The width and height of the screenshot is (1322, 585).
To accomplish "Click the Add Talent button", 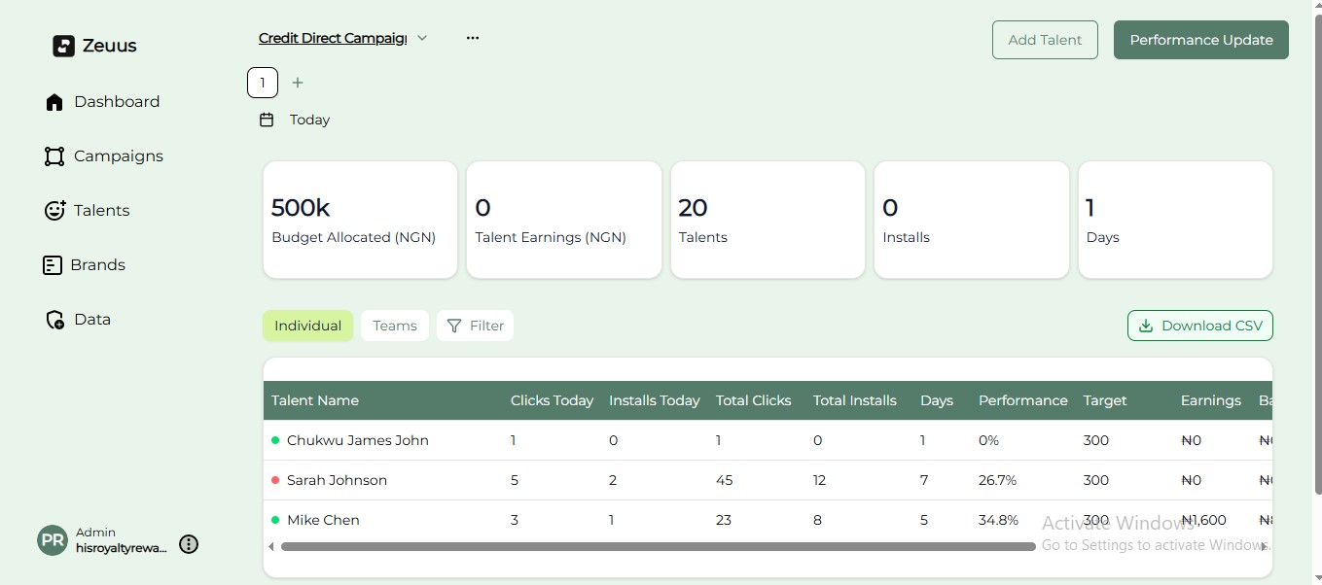I will click(1045, 40).
